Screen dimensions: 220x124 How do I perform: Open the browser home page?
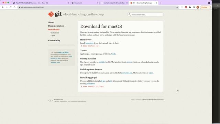pos(14,7)
